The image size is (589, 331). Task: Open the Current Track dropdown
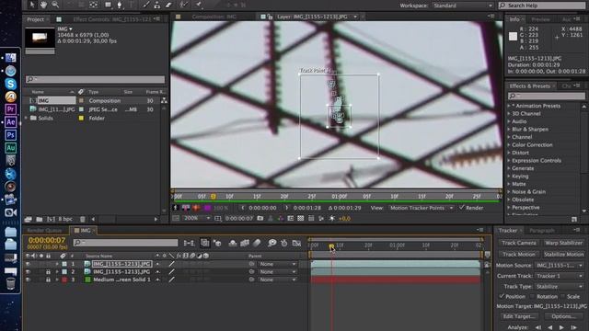[x=559, y=276]
